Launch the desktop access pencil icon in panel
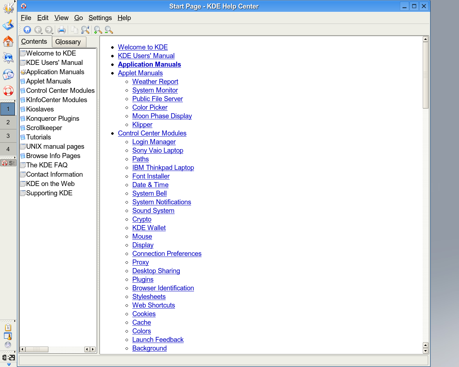The height and width of the screenshot is (367, 459). click(8, 25)
